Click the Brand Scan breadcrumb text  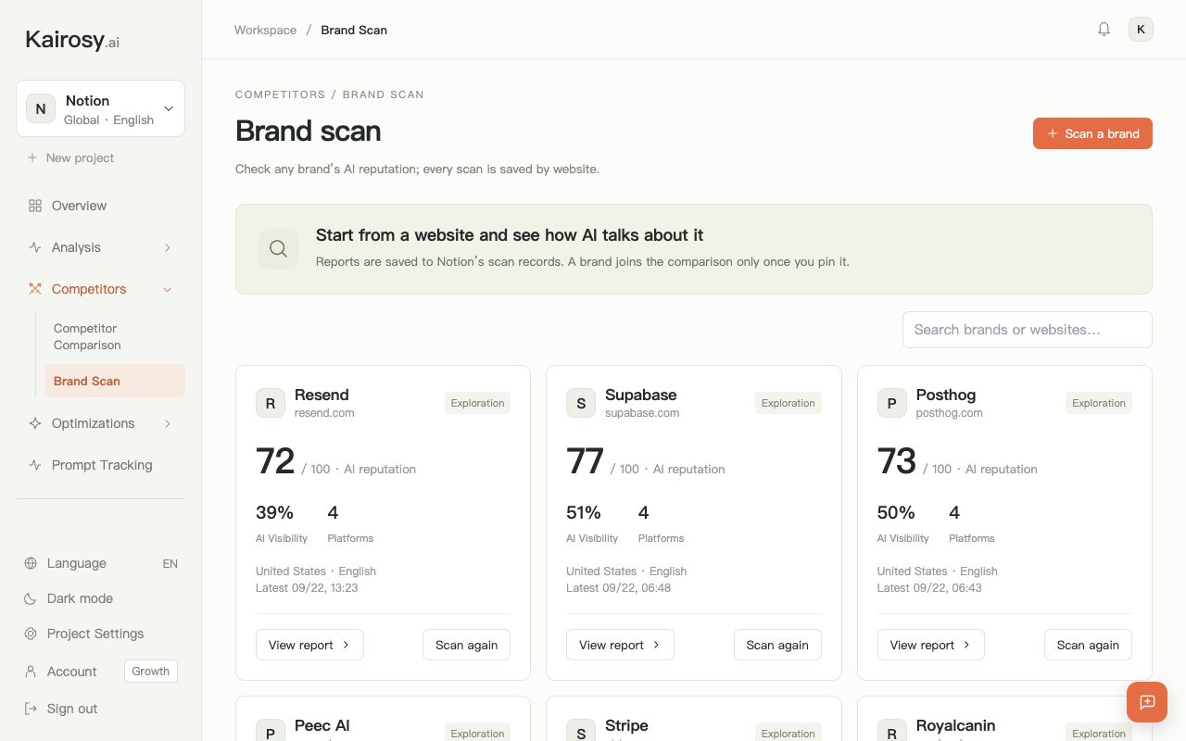(x=354, y=30)
